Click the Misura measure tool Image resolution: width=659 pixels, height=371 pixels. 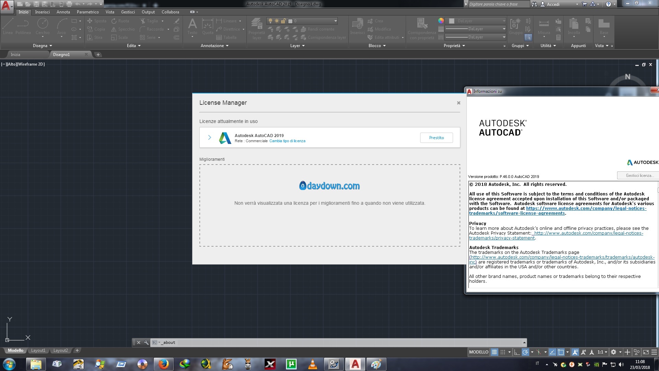tap(544, 26)
